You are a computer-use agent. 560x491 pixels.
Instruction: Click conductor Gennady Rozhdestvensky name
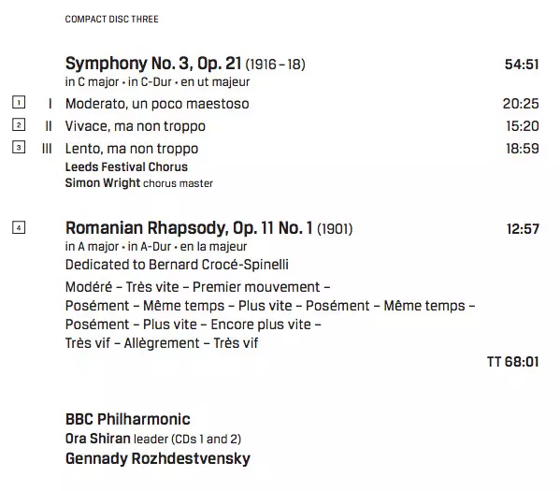coord(158,458)
